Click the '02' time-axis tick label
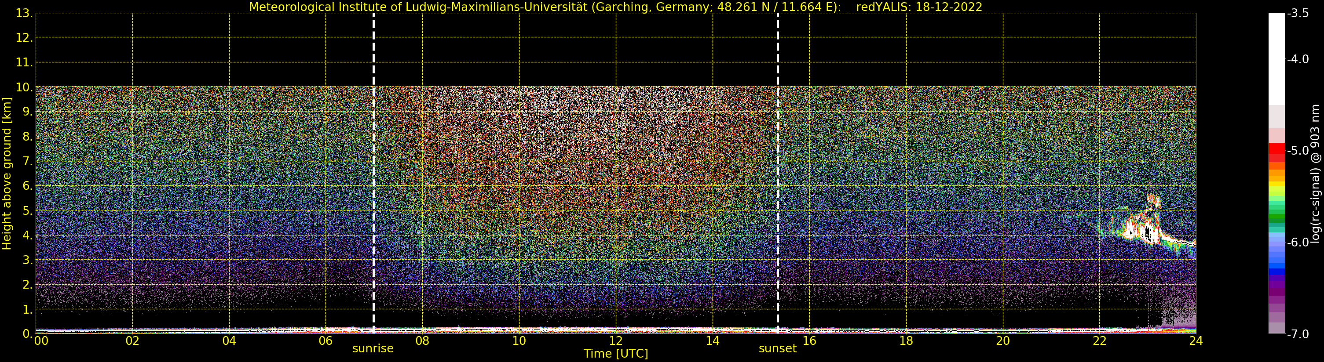 click(132, 340)
